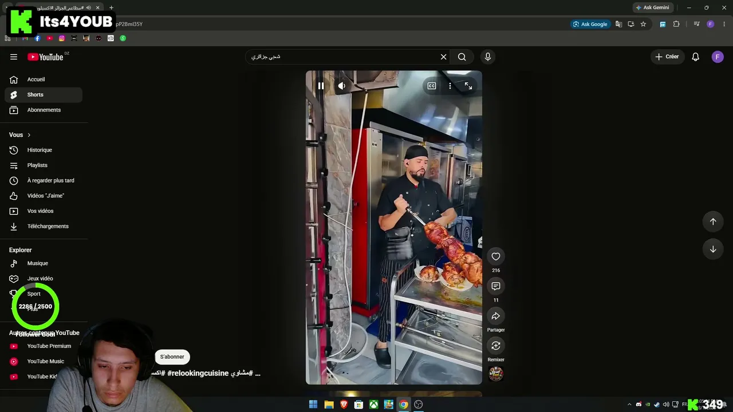
Task: Open Vos vidéos in the sidebar
Action: [44, 211]
